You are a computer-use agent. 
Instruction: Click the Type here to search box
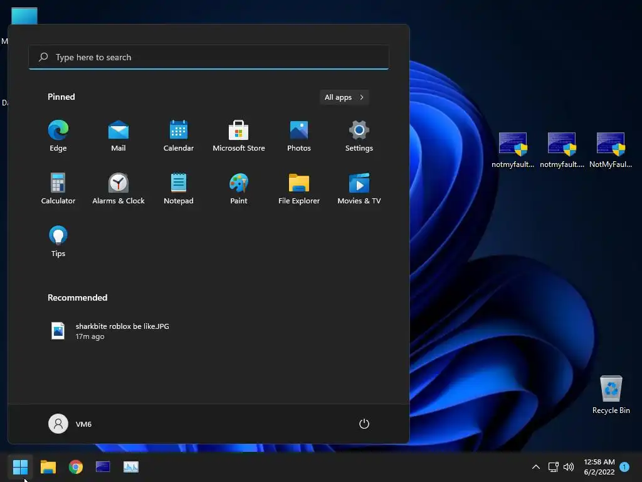tap(208, 57)
